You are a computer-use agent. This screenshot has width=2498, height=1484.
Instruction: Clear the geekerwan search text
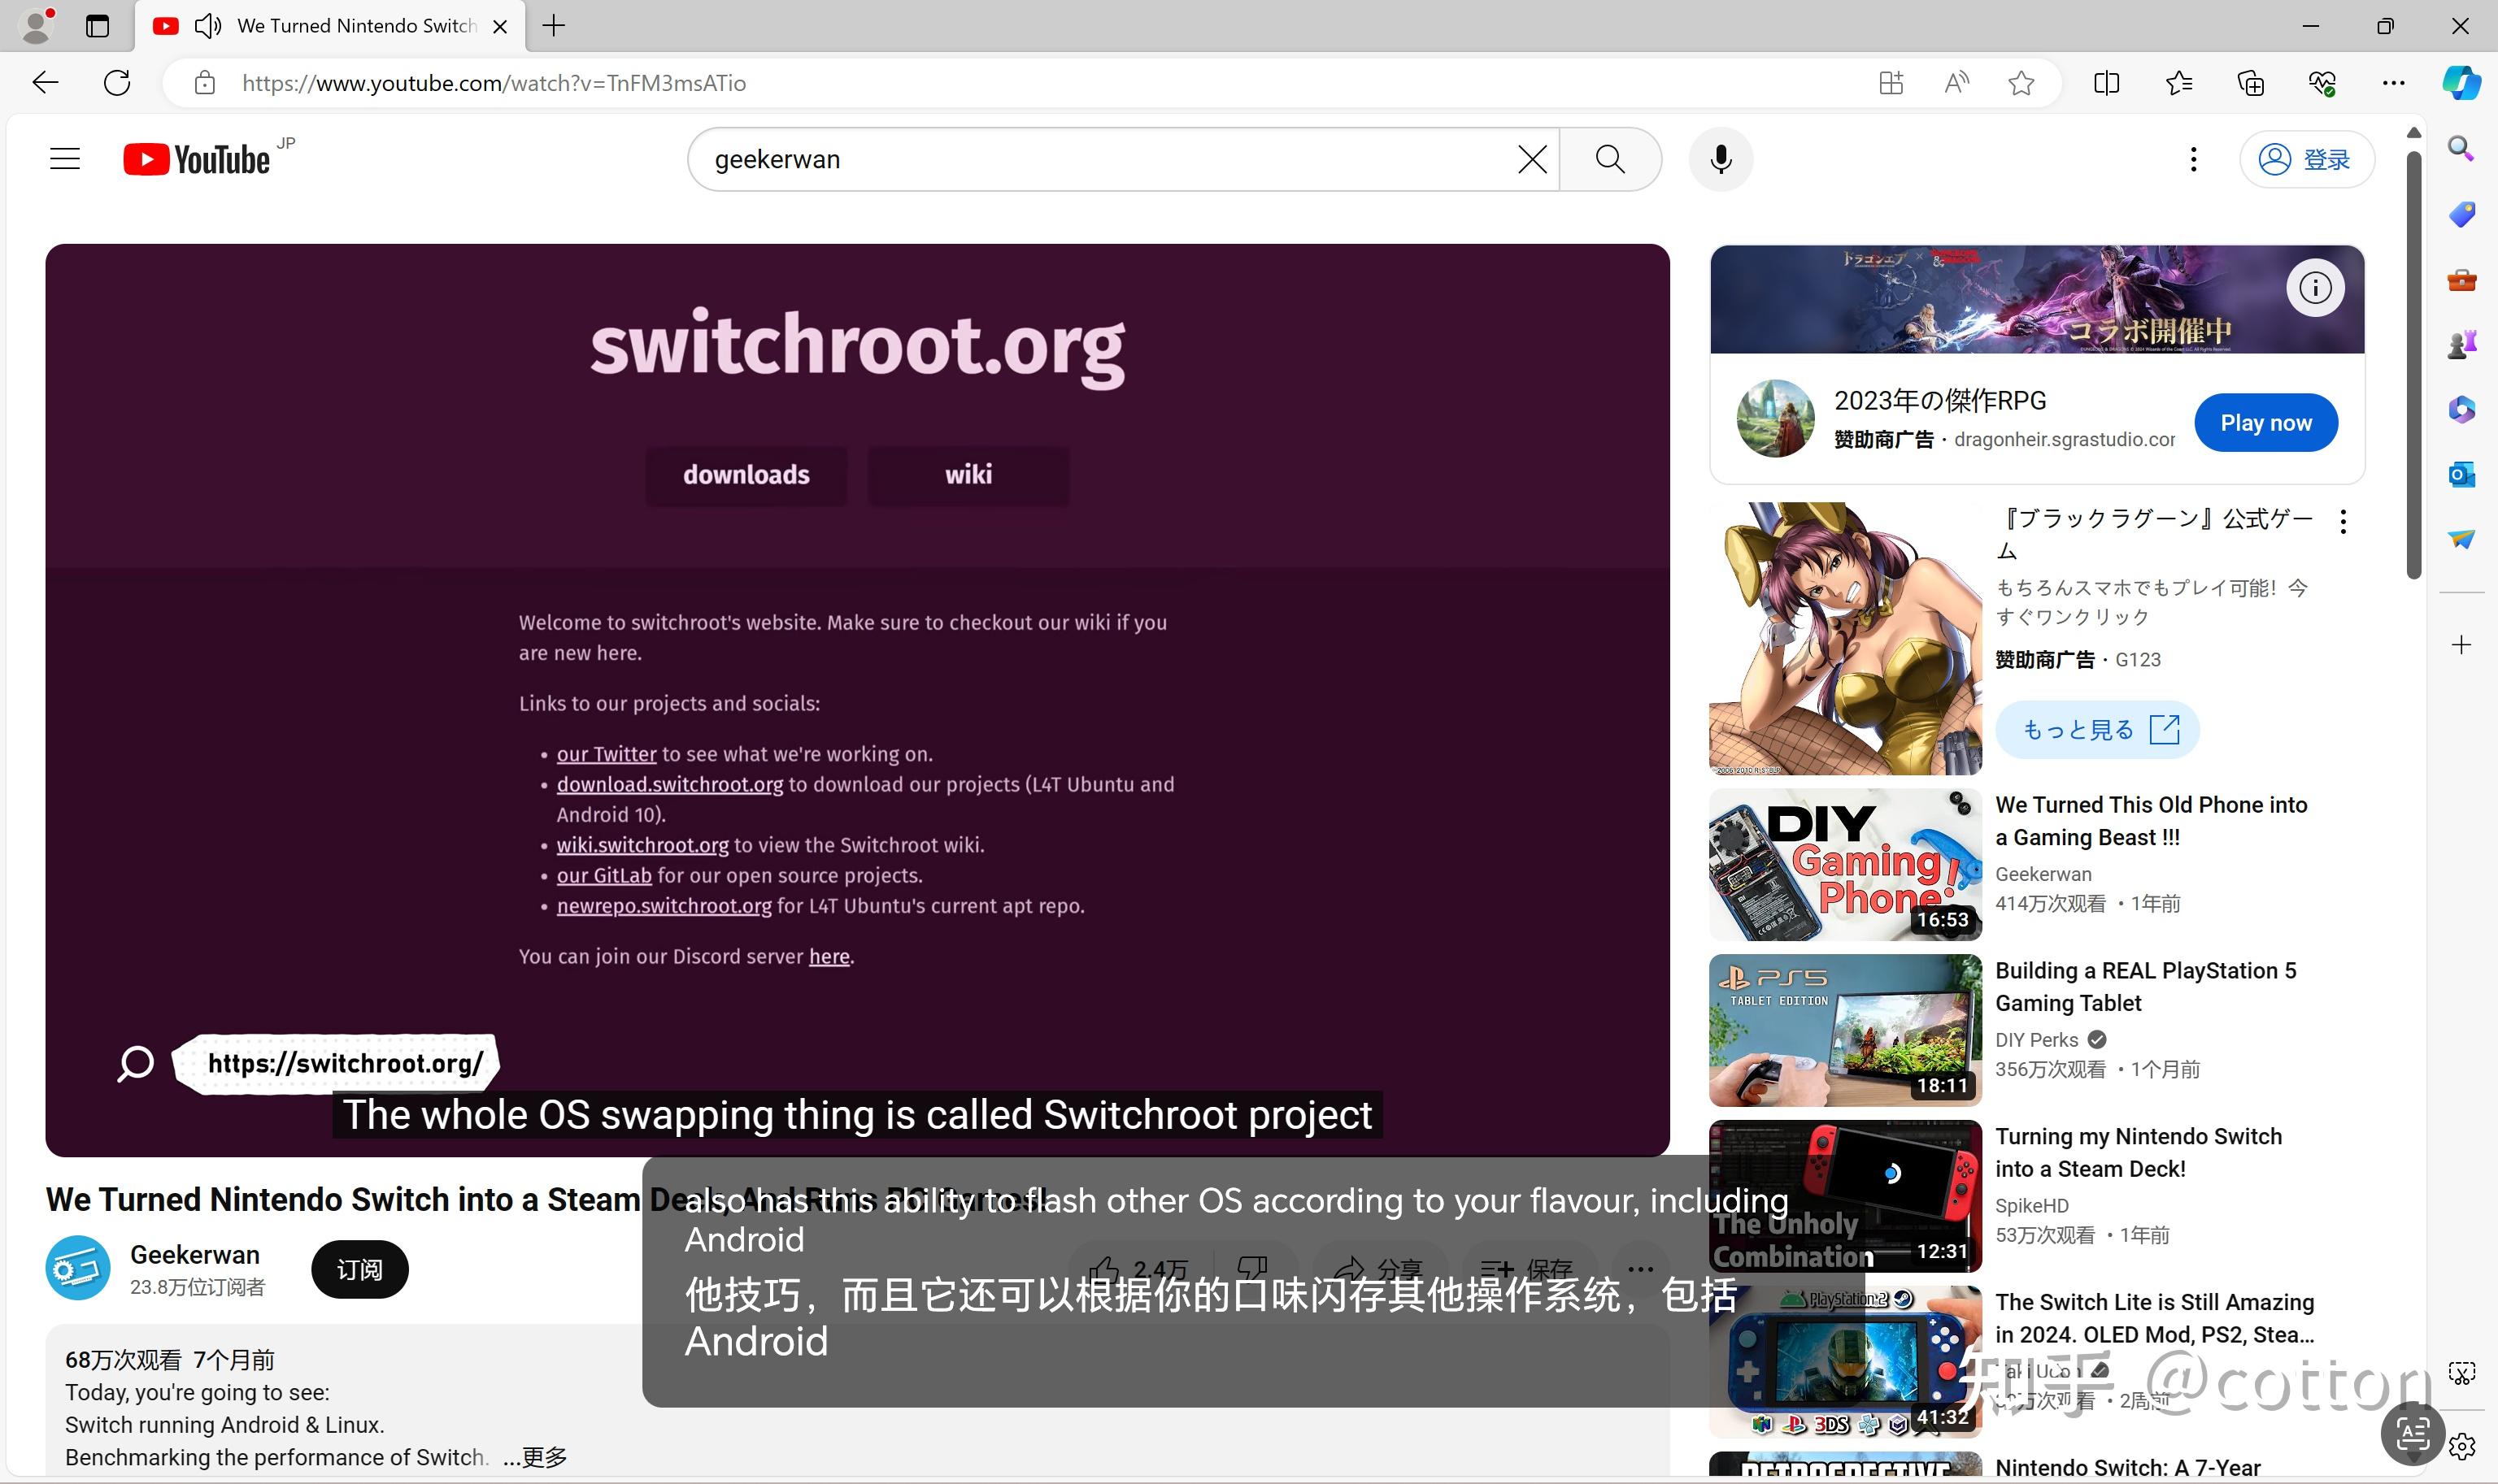click(1532, 159)
